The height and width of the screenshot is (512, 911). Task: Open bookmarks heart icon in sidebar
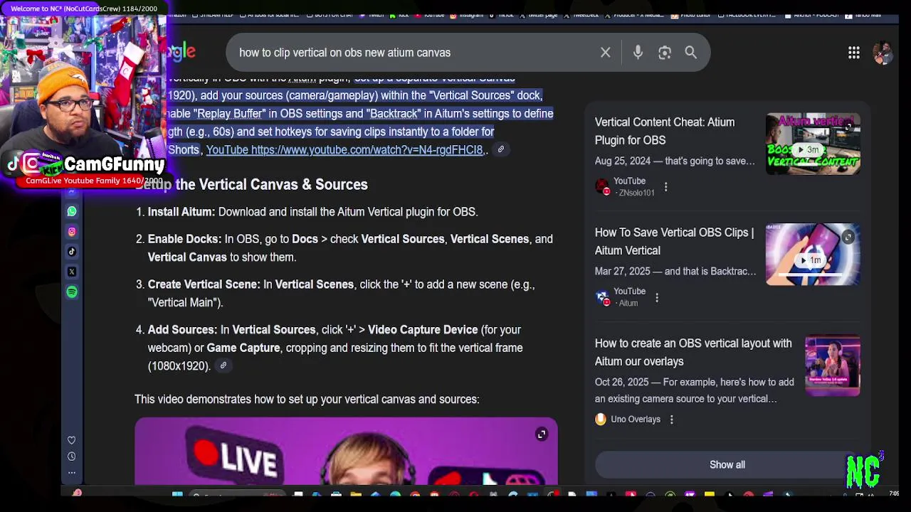click(71, 440)
